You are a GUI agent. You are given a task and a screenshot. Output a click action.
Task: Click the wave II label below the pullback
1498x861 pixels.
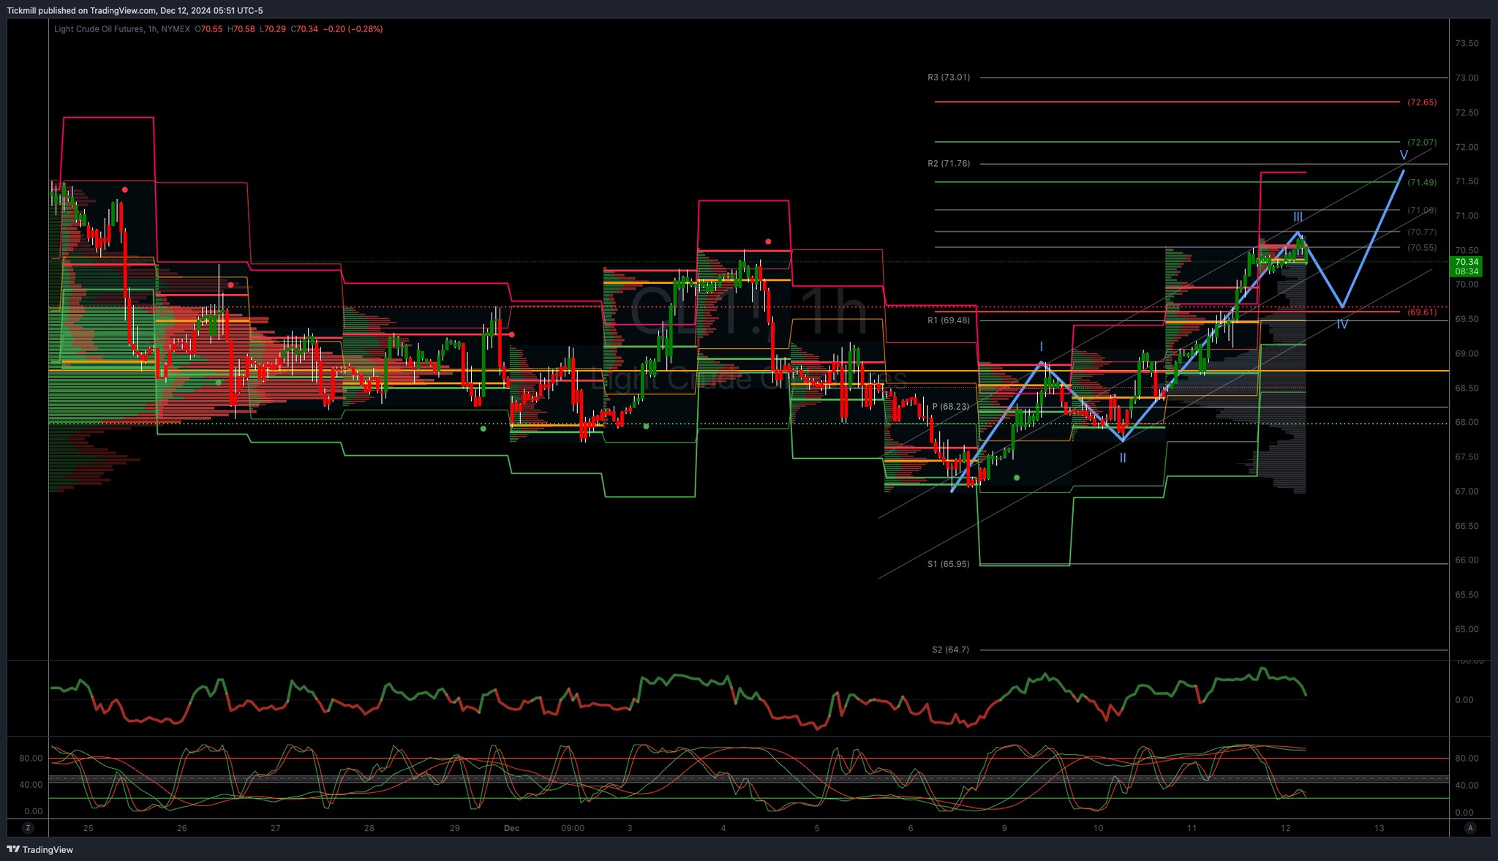(1123, 458)
